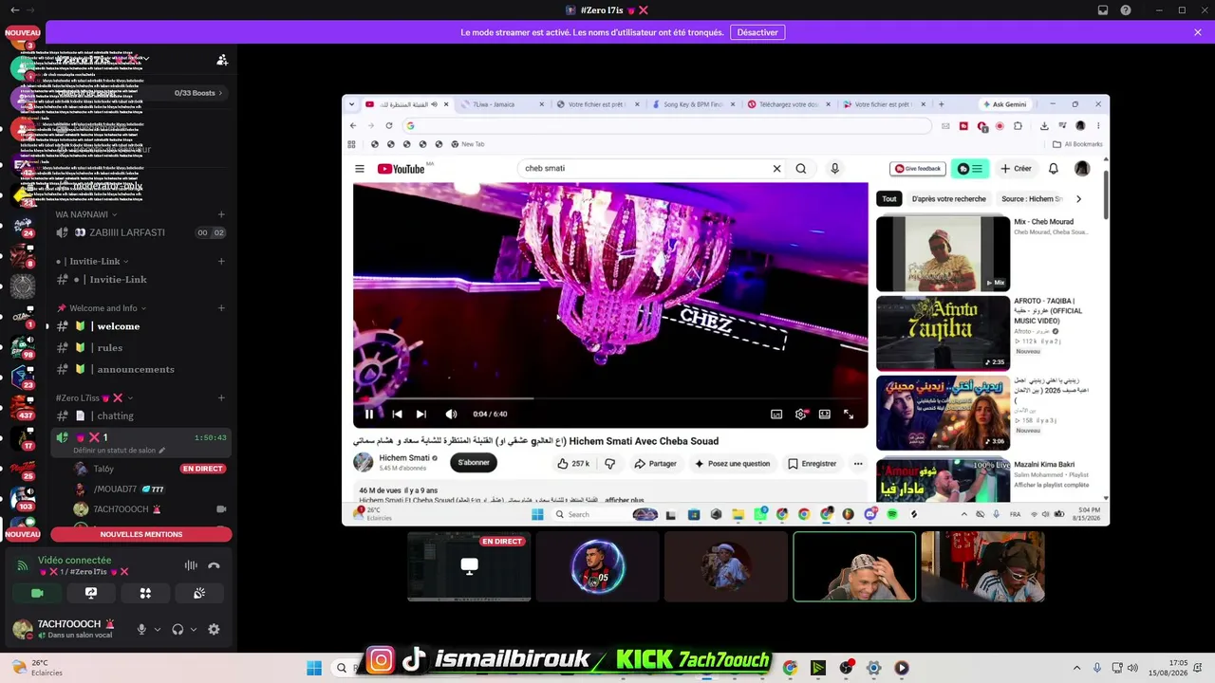Image resolution: width=1215 pixels, height=683 pixels.
Task: Open the YouTube player settings gear
Action: point(801,414)
